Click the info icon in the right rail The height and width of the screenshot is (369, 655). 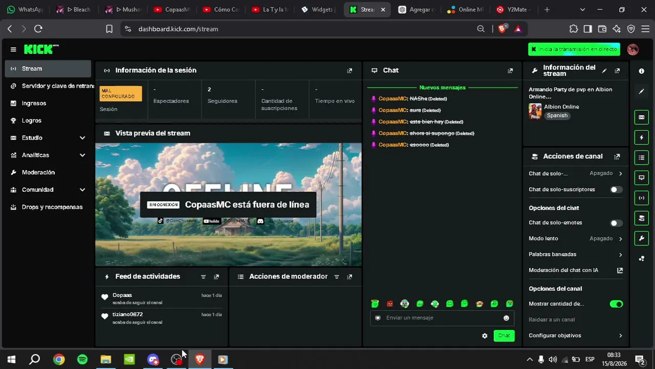[641, 71]
